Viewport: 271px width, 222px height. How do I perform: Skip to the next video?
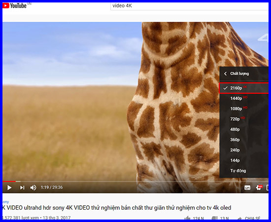(x=22, y=187)
